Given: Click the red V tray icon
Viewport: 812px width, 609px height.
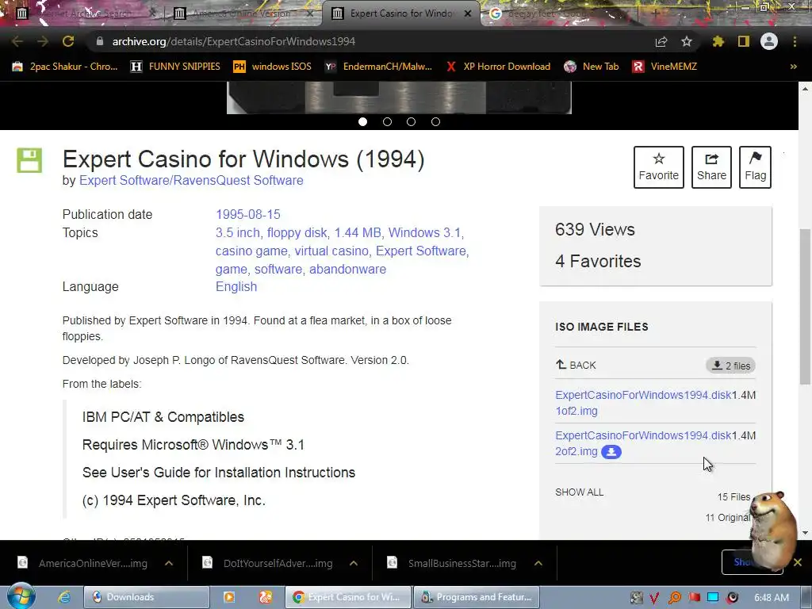Looking at the screenshot, I should click(x=654, y=598).
